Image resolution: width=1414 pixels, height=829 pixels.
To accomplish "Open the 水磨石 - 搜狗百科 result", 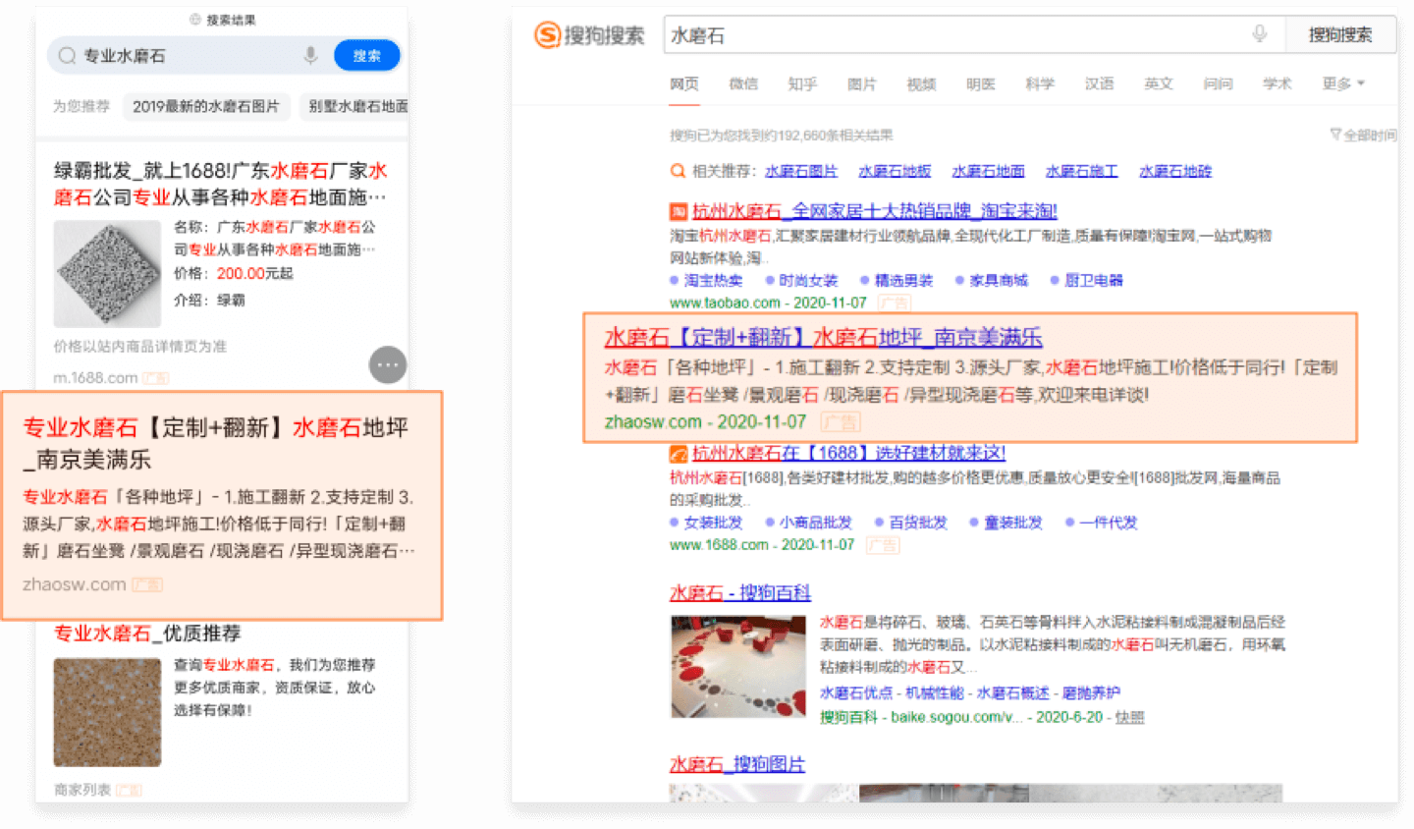I will coord(740,593).
